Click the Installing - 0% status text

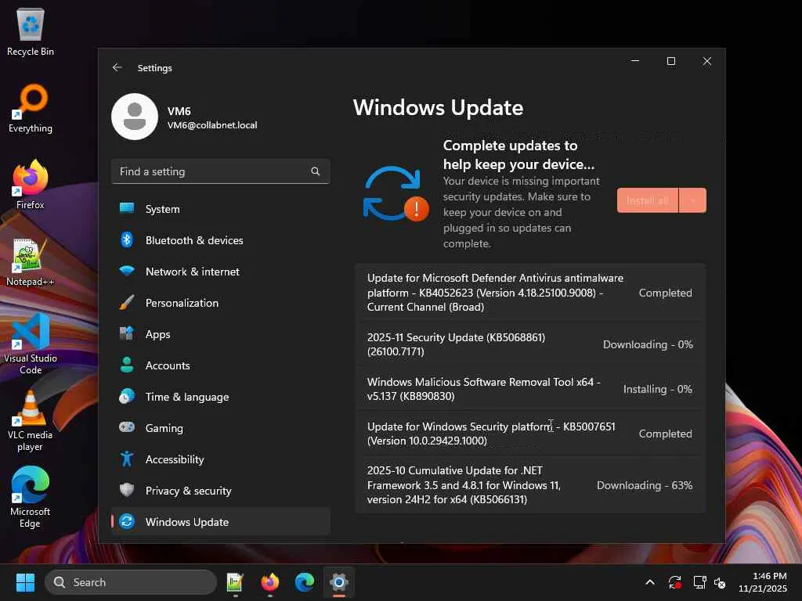click(658, 389)
